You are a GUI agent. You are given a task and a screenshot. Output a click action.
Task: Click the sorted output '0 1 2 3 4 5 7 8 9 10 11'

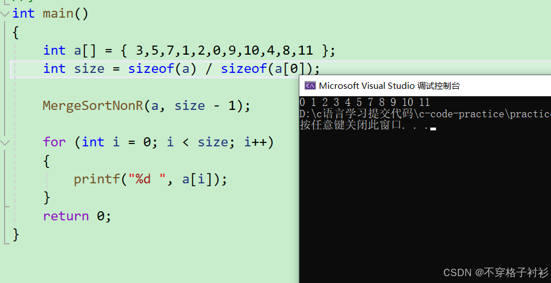(x=365, y=102)
